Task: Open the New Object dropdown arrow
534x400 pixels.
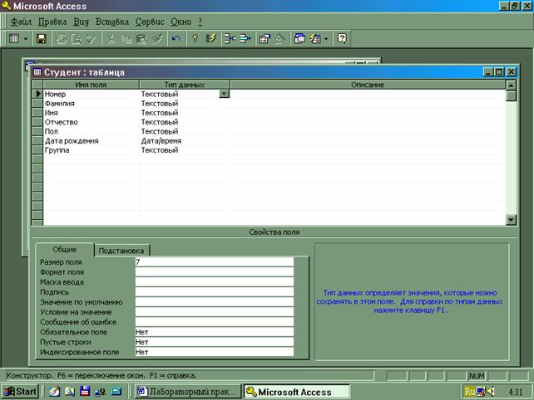Action: tap(326, 38)
